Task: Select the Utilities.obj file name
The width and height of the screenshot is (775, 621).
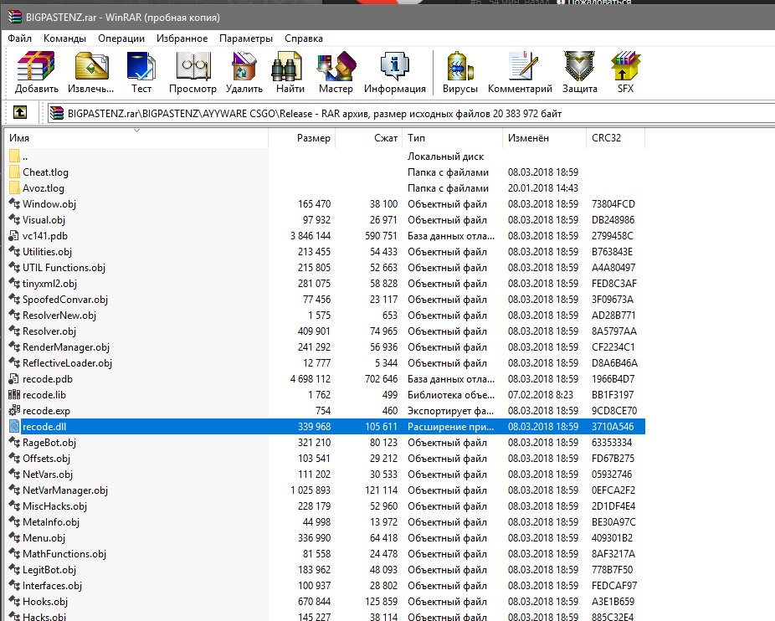Action: pyautogui.click(x=48, y=252)
